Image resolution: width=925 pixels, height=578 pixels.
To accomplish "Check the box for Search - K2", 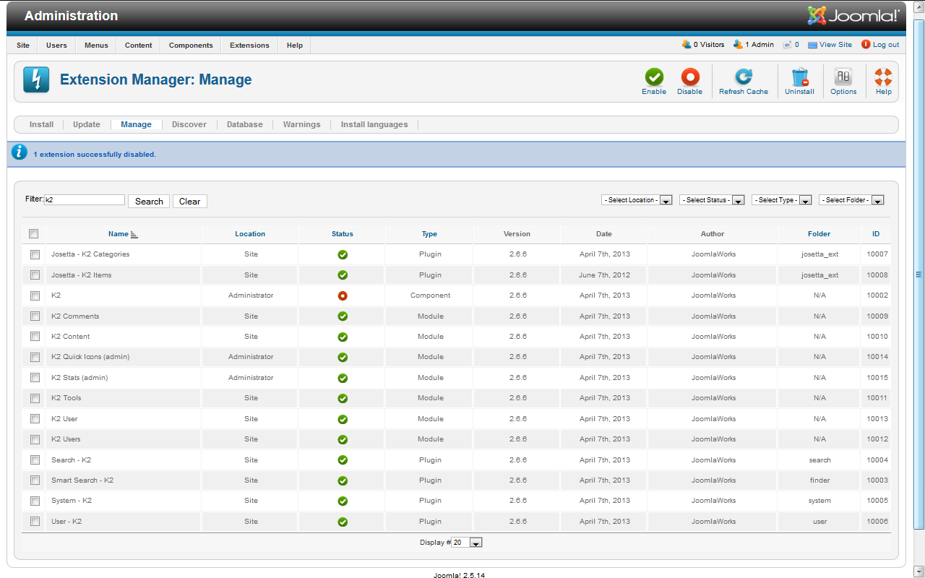I will click(x=35, y=460).
